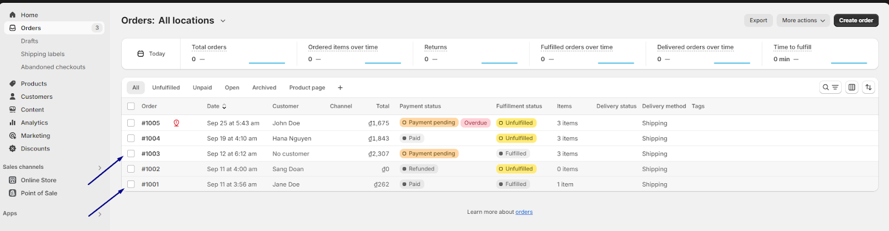
Task: Click the red risk icon on order #1005
Action: pyautogui.click(x=176, y=123)
